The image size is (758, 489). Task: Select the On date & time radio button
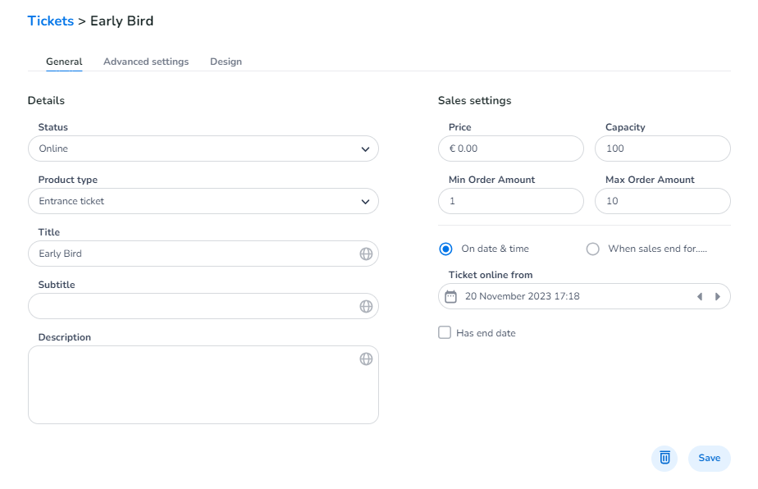tap(445, 249)
